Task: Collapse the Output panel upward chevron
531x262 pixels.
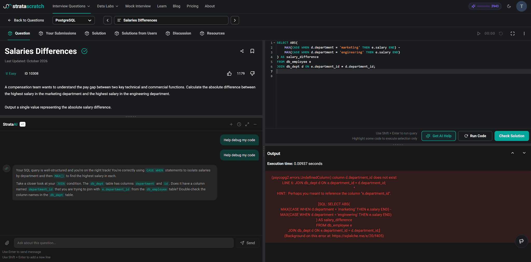Action: pyautogui.click(x=513, y=153)
